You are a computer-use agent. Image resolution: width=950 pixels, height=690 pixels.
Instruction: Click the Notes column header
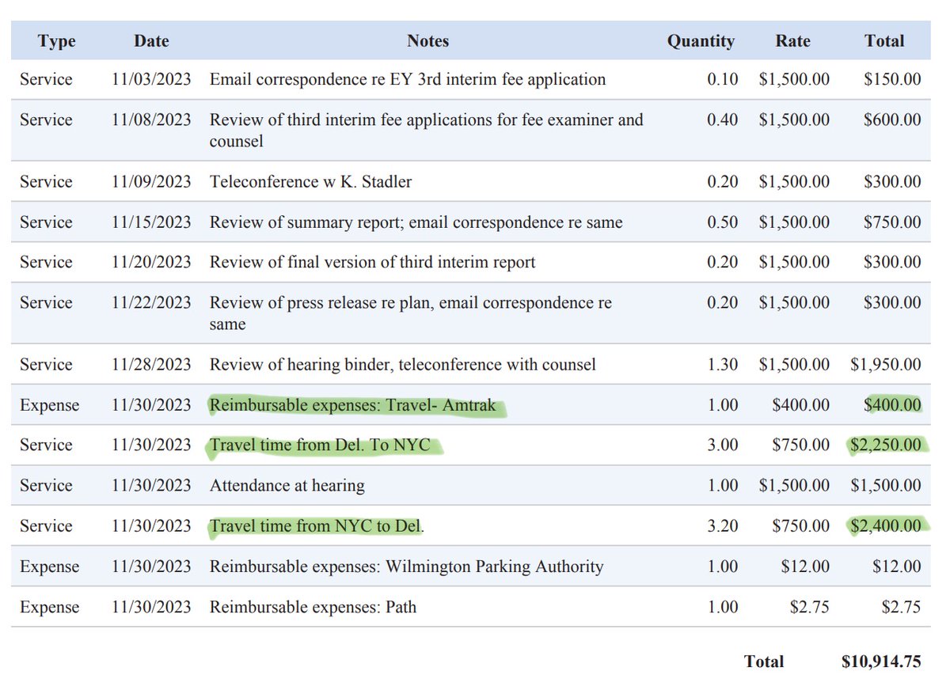point(427,41)
